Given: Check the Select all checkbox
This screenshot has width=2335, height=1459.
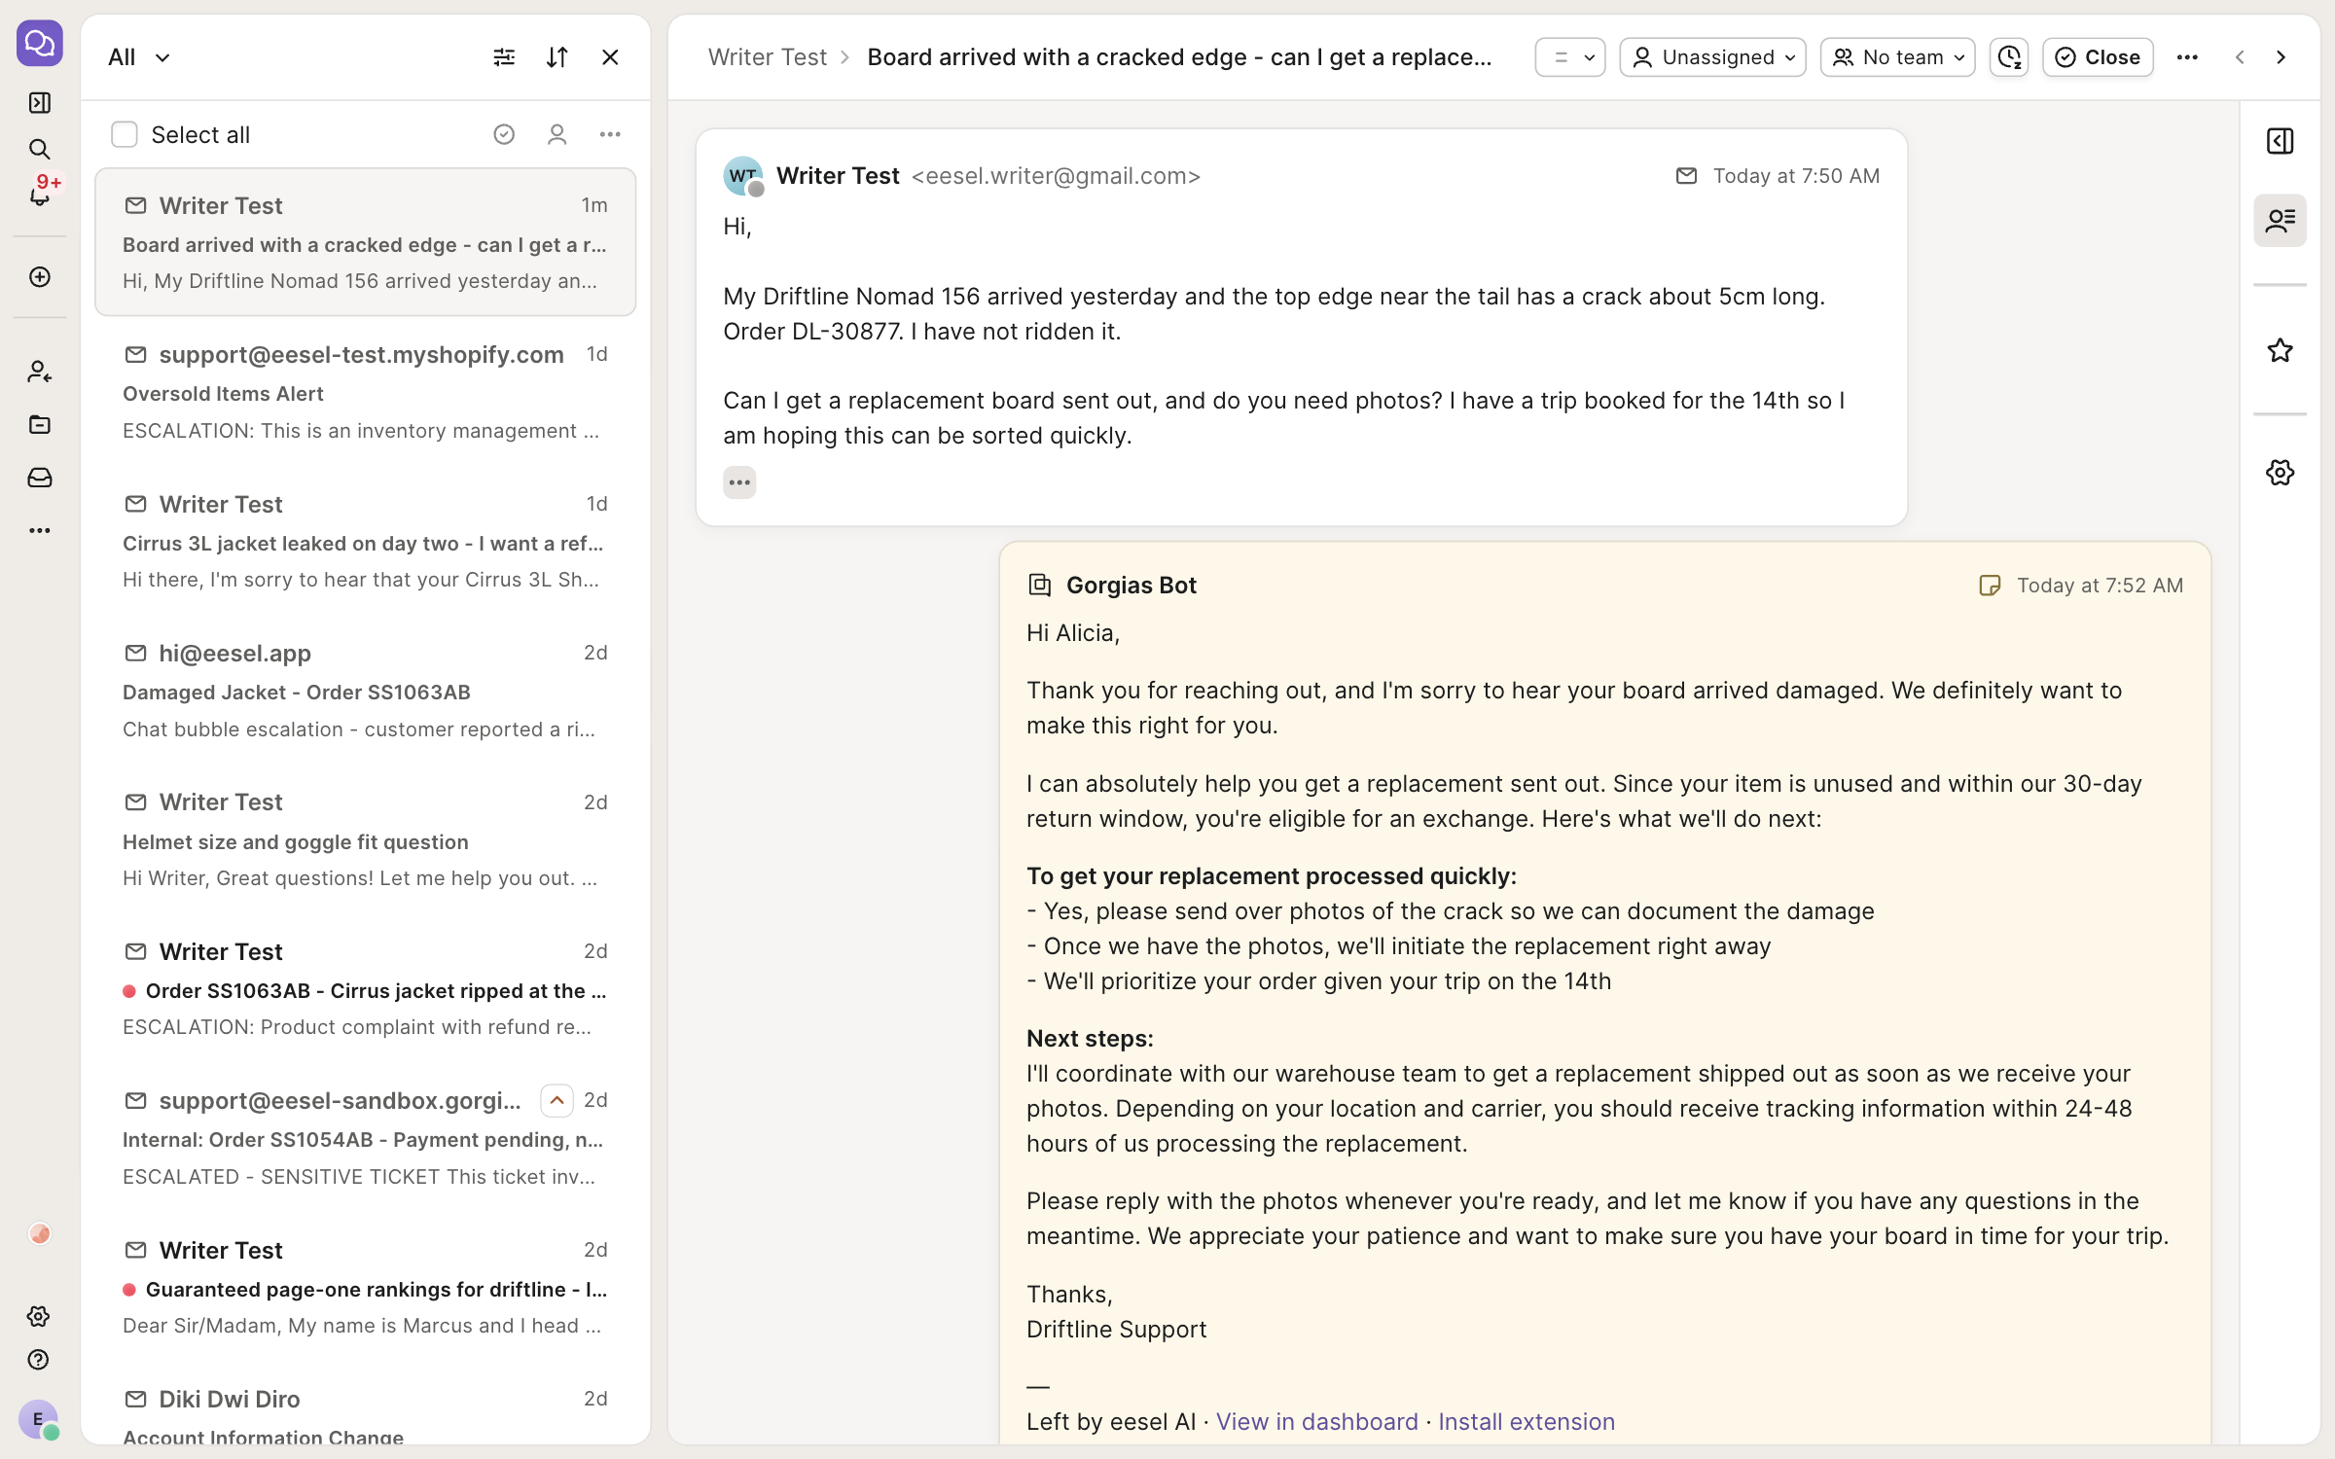Looking at the screenshot, I should tap(125, 134).
